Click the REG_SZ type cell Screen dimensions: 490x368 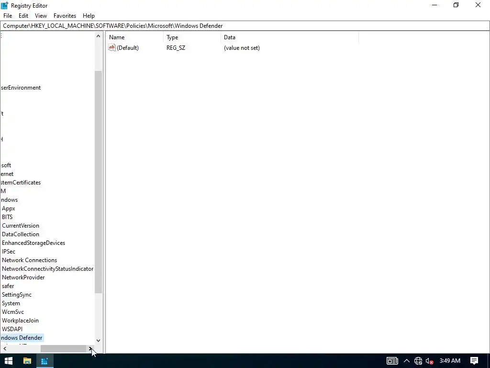pos(176,48)
